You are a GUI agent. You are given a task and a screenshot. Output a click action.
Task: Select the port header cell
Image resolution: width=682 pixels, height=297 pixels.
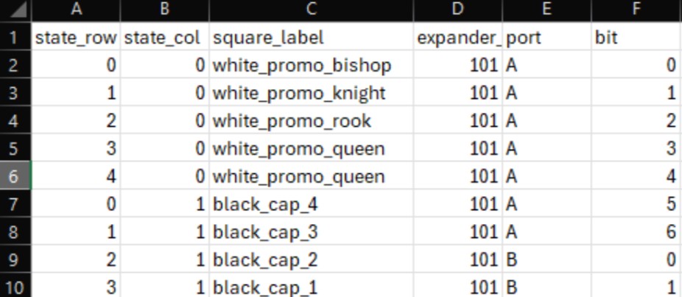click(x=546, y=38)
